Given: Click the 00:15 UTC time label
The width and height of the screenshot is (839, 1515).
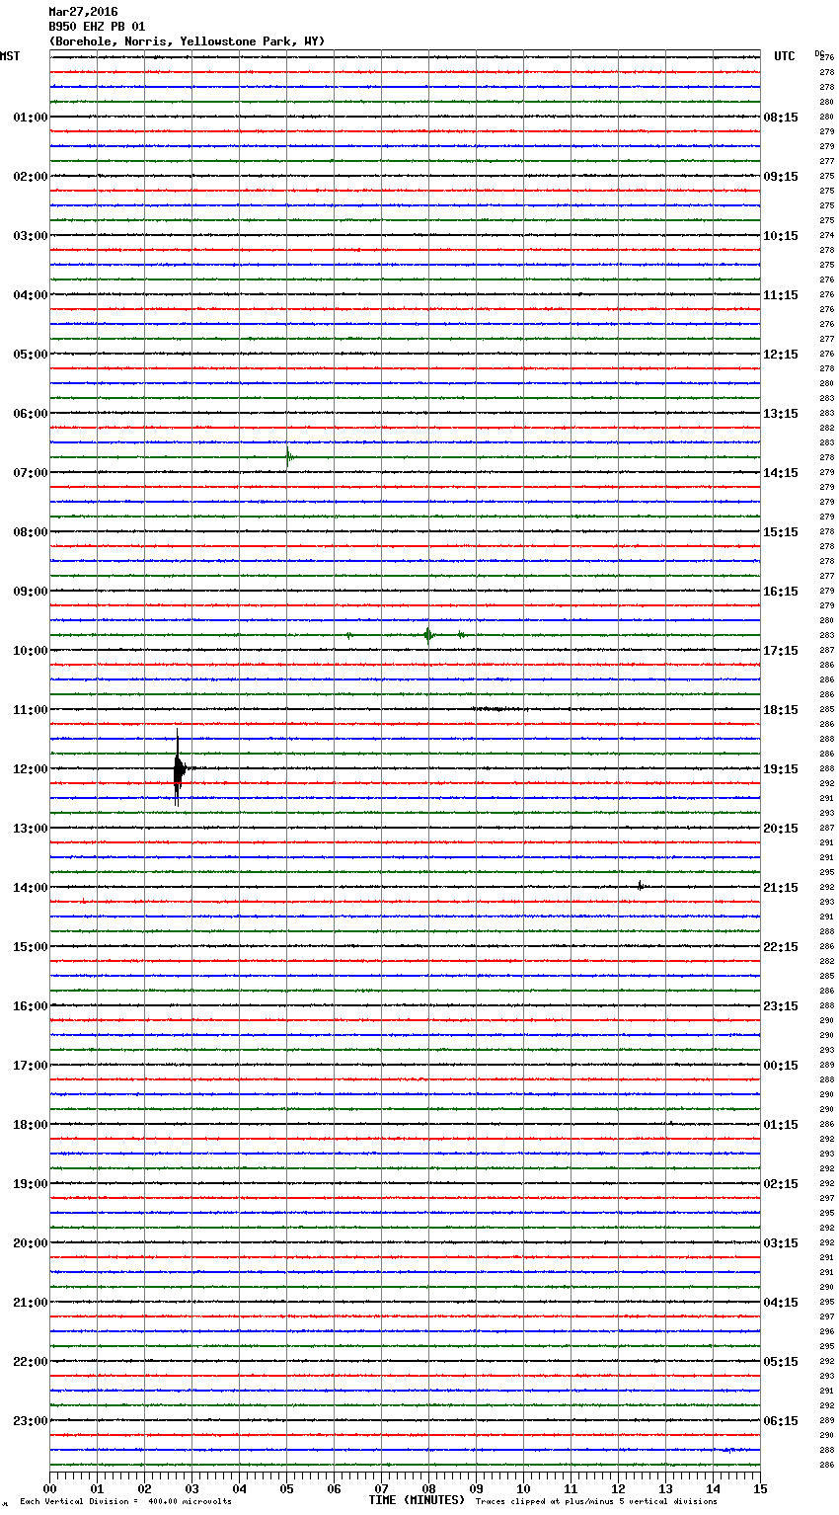Looking at the screenshot, I should [x=781, y=1066].
